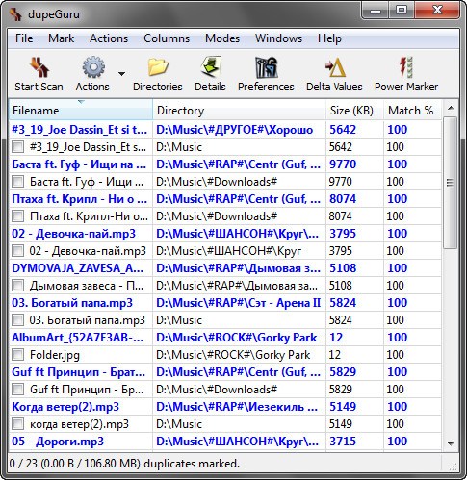This screenshot has height=480, width=467.
Task: Show the Details panel icon
Action: click(211, 66)
